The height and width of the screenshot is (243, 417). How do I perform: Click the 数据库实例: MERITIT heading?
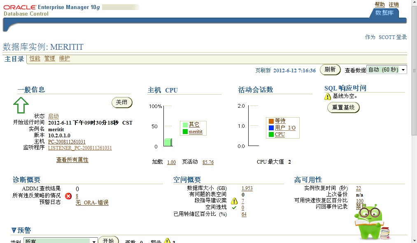pyautogui.click(x=43, y=47)
